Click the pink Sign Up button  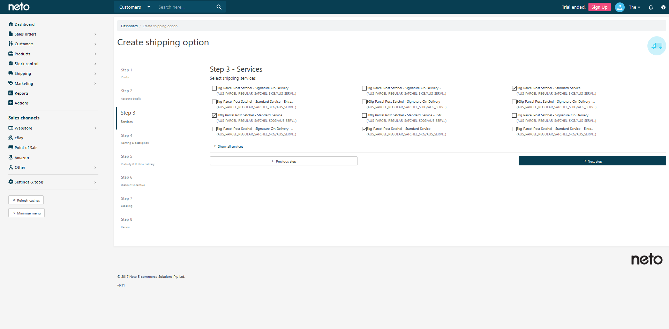point(599,7)
